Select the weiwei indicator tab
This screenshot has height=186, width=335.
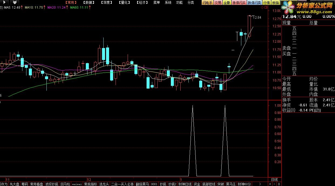77,184
